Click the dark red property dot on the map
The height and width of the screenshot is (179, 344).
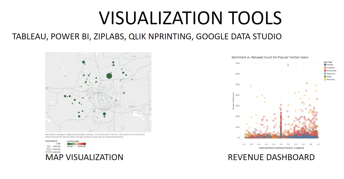pyautogui.click(x=96, y=82)
